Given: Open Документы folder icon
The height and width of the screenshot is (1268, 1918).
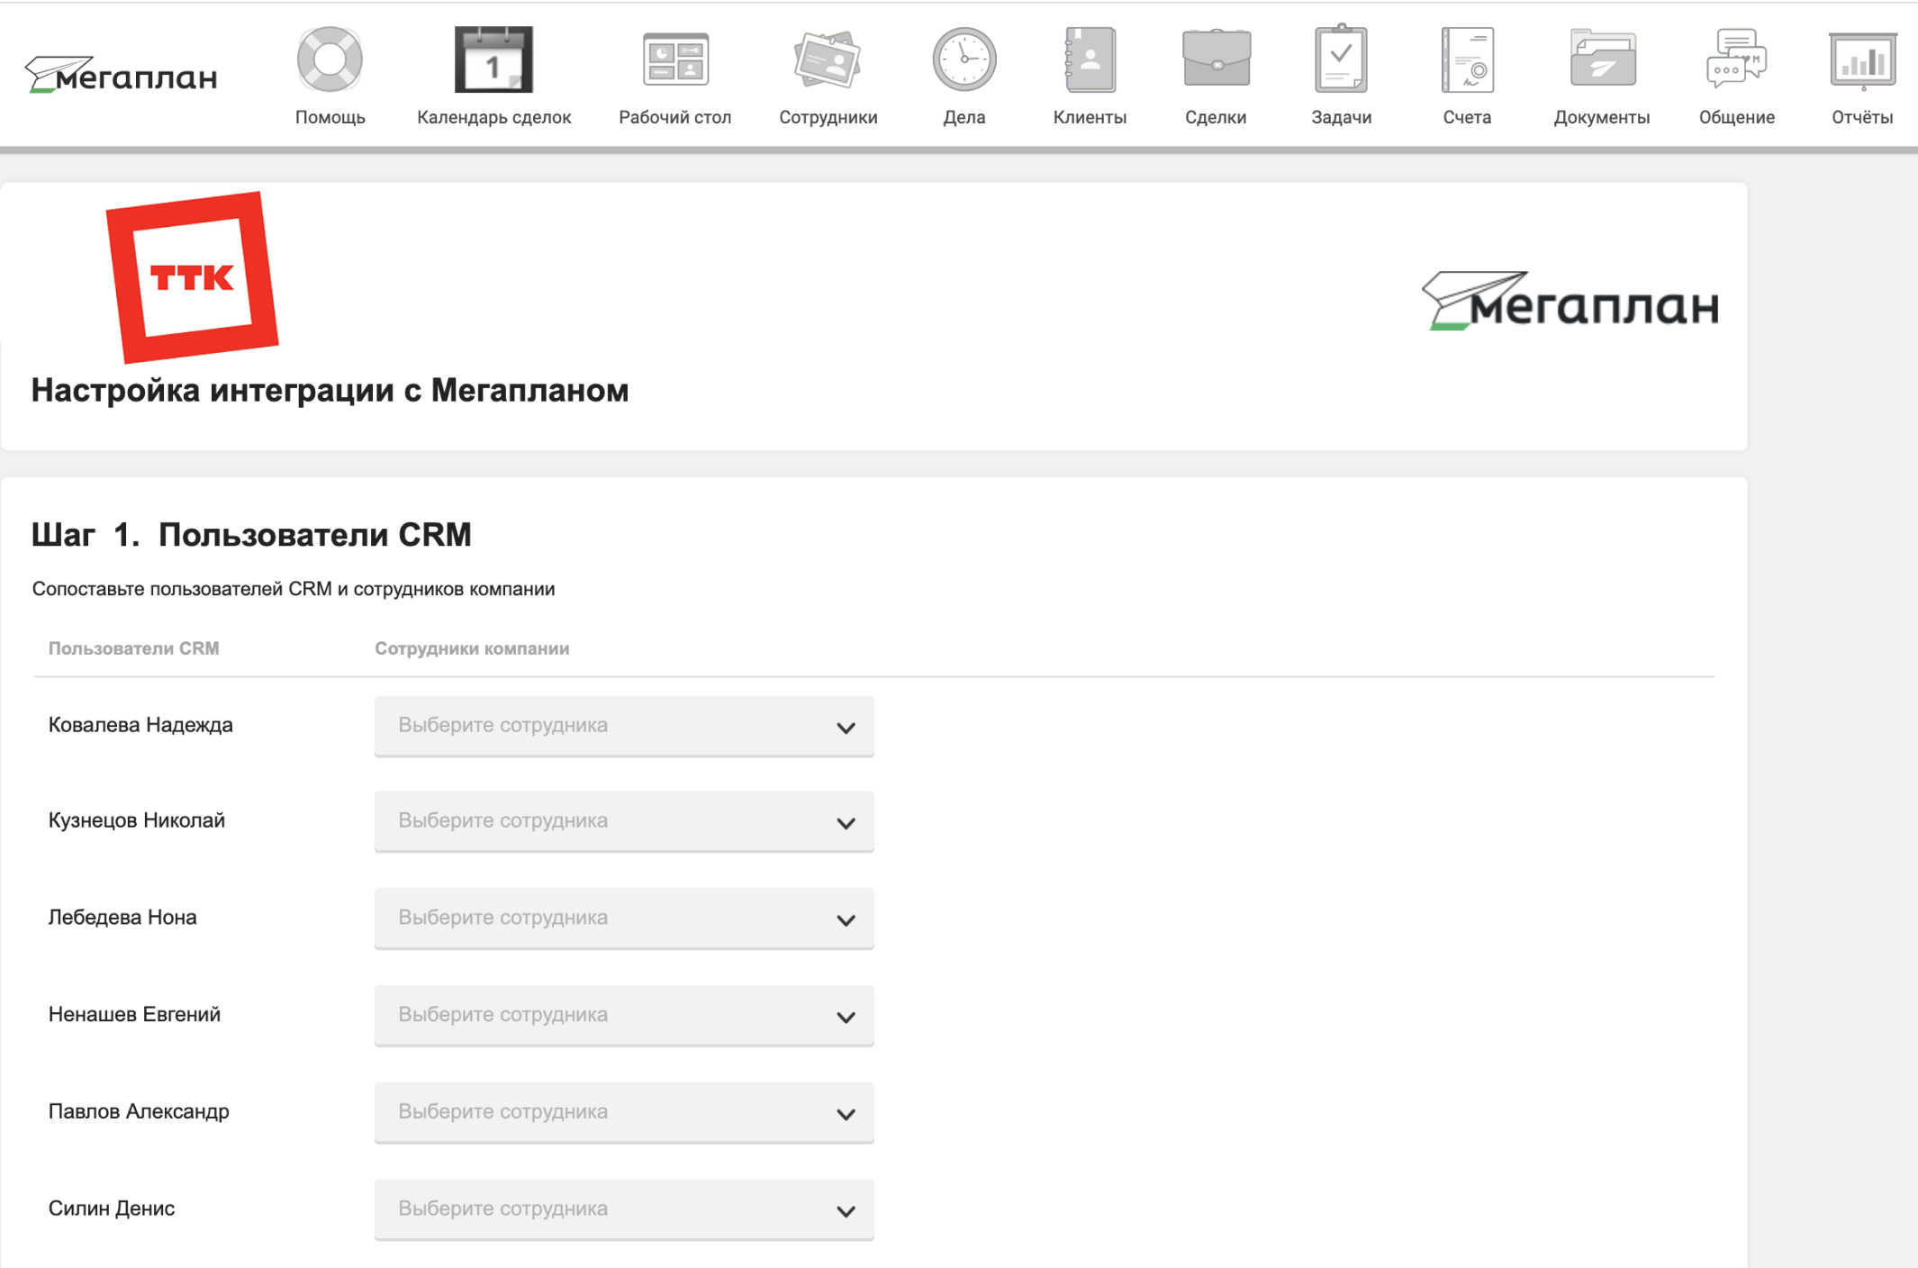Looking at the screenshot, I should 1602,60.
